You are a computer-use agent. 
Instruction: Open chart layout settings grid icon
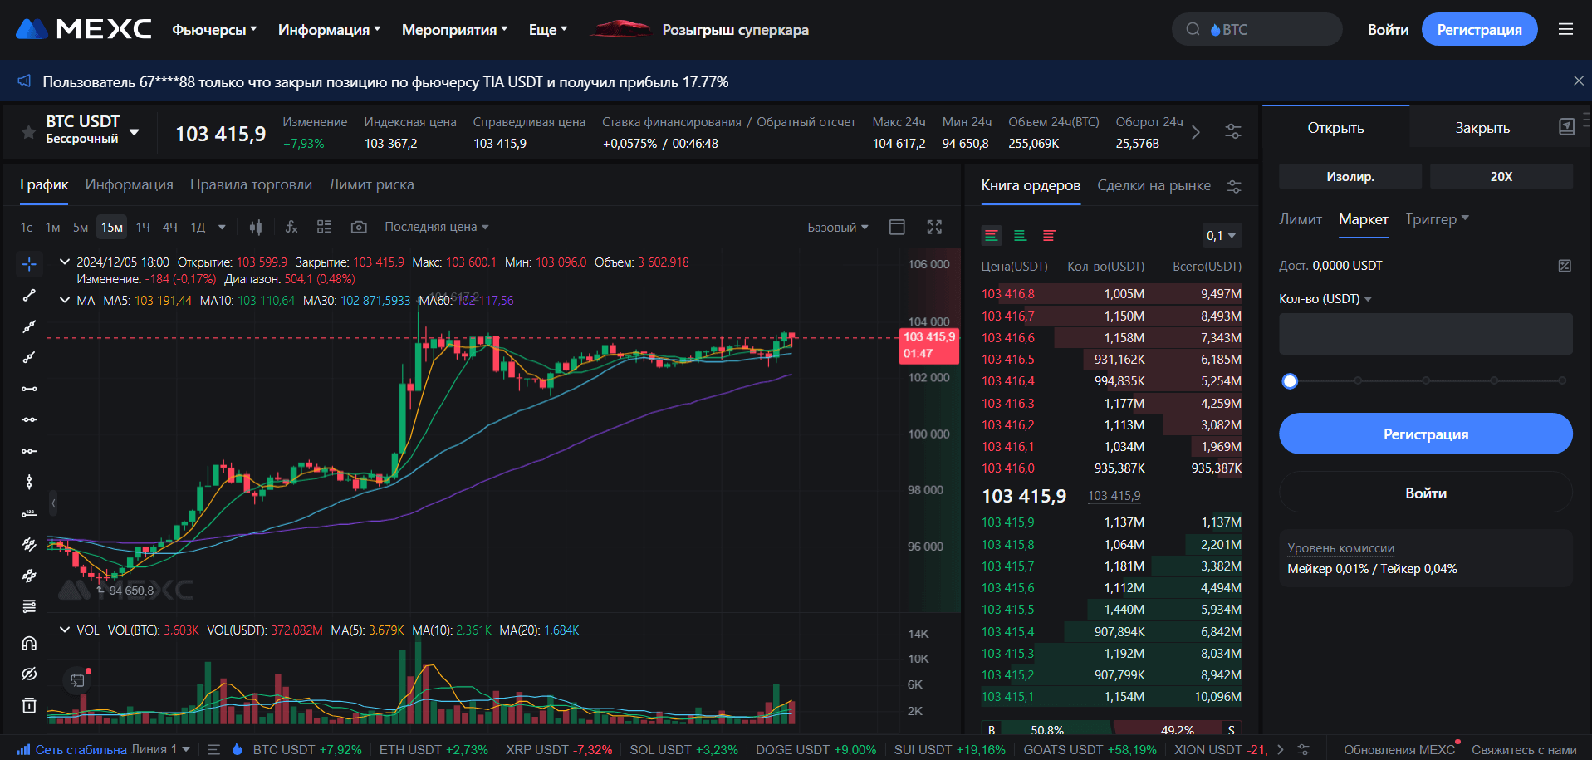coord(324,227)
